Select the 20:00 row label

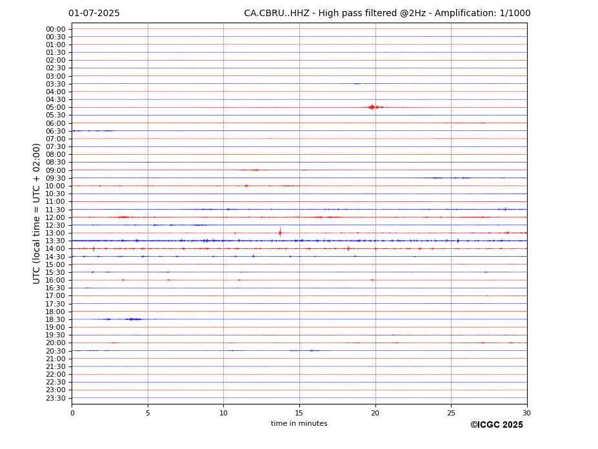55,343
